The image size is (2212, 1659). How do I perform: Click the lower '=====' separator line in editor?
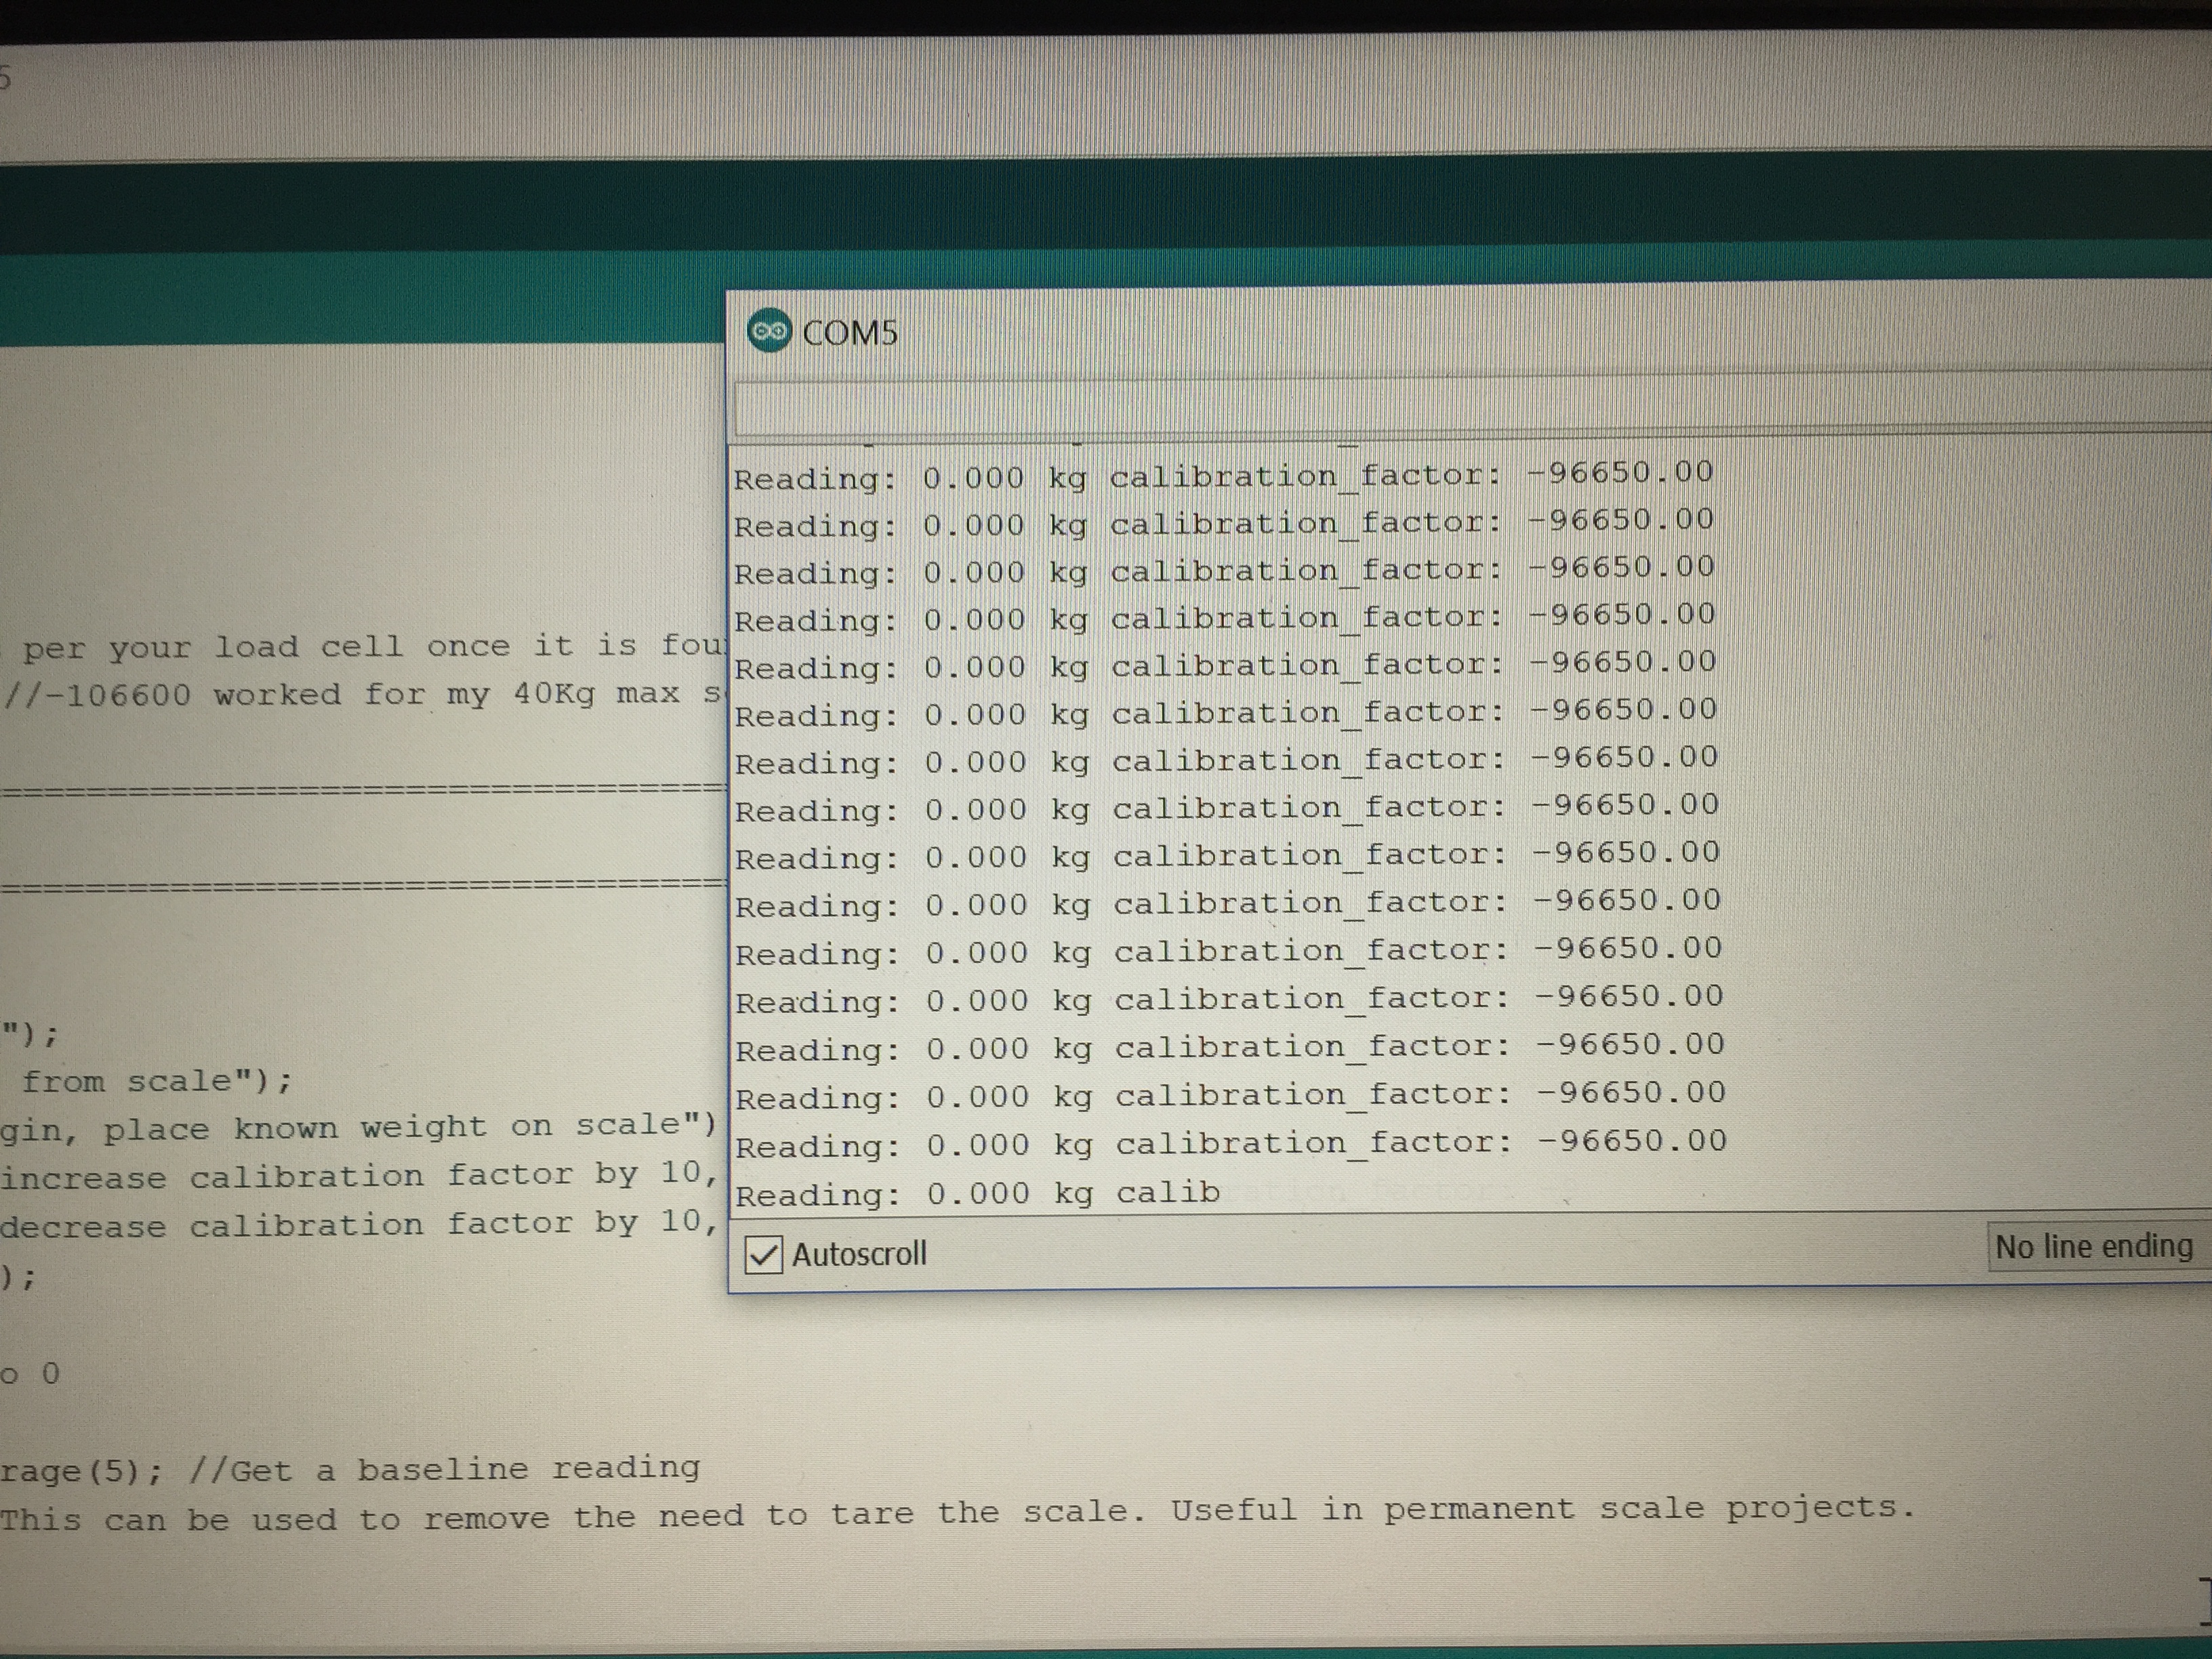360,885
